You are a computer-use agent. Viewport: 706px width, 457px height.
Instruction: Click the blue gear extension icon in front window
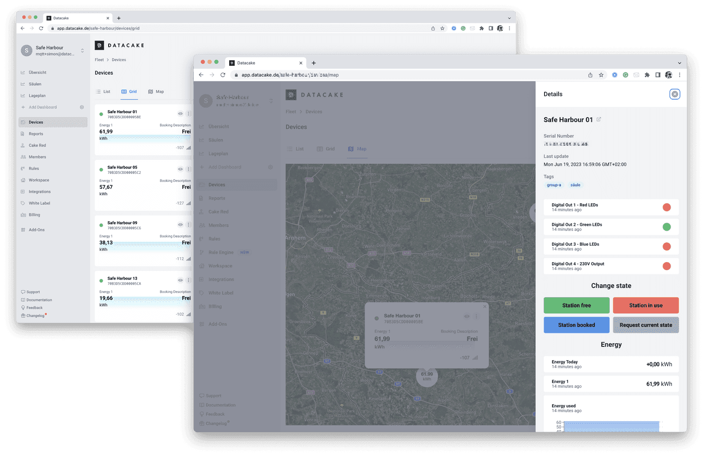click(614, 75)
